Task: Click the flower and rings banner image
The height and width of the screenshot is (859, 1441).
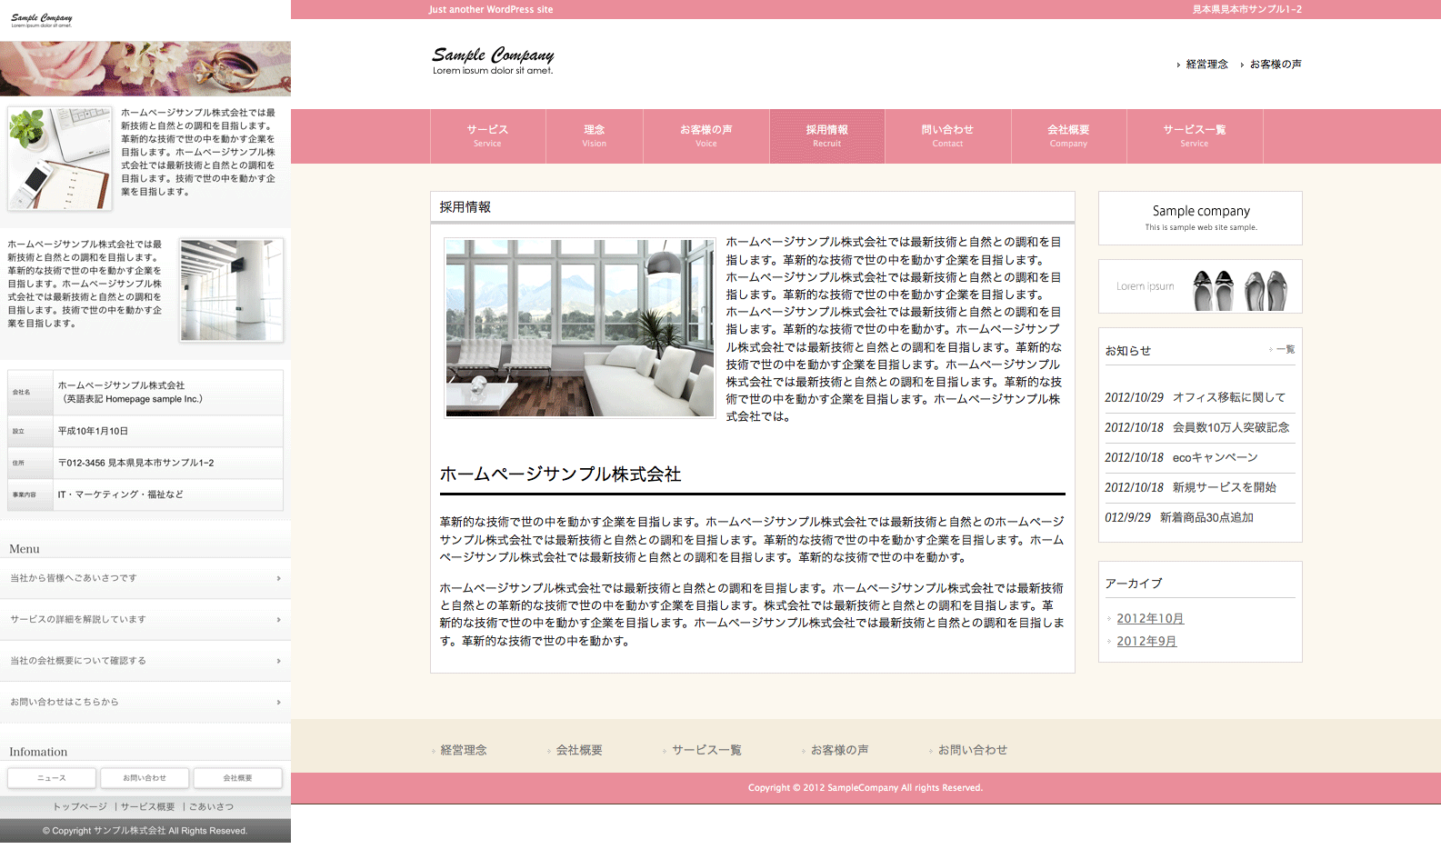Action: (145, 68)
